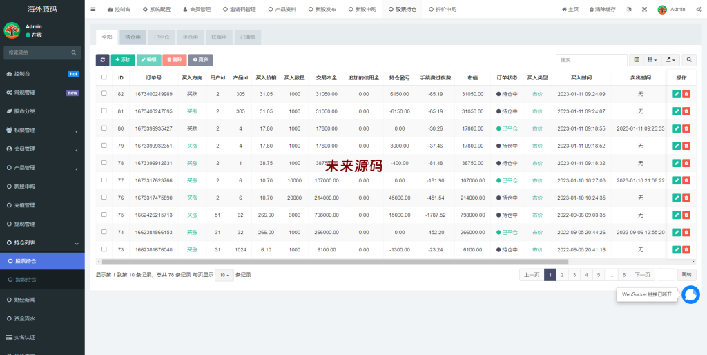Open the chat bubble widget

690,294
